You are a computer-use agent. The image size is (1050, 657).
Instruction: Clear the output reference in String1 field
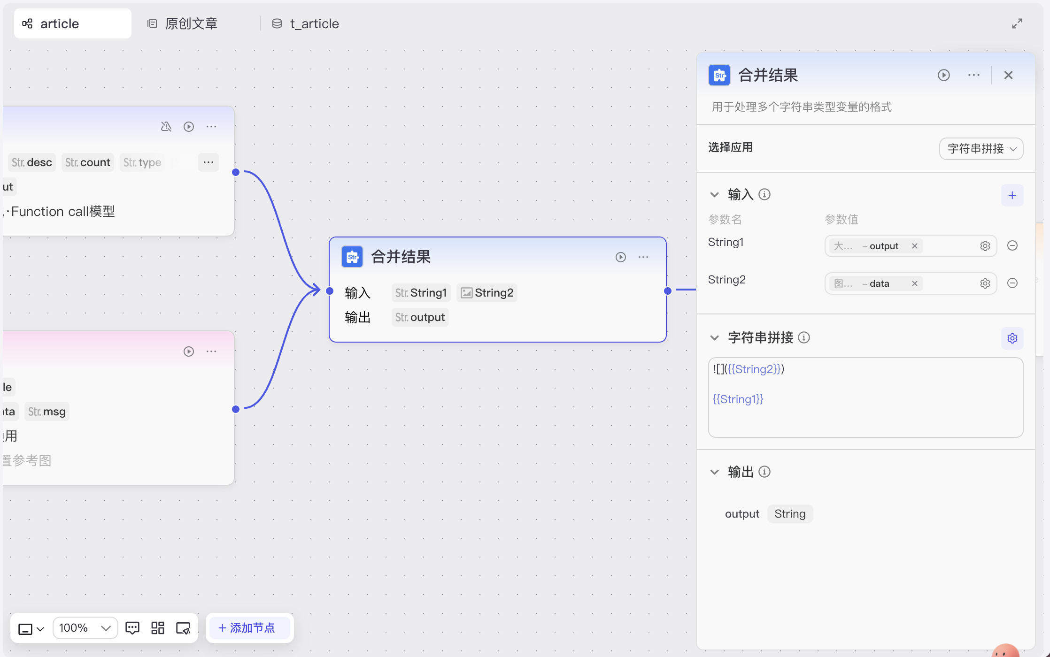[x=914, y=246]
